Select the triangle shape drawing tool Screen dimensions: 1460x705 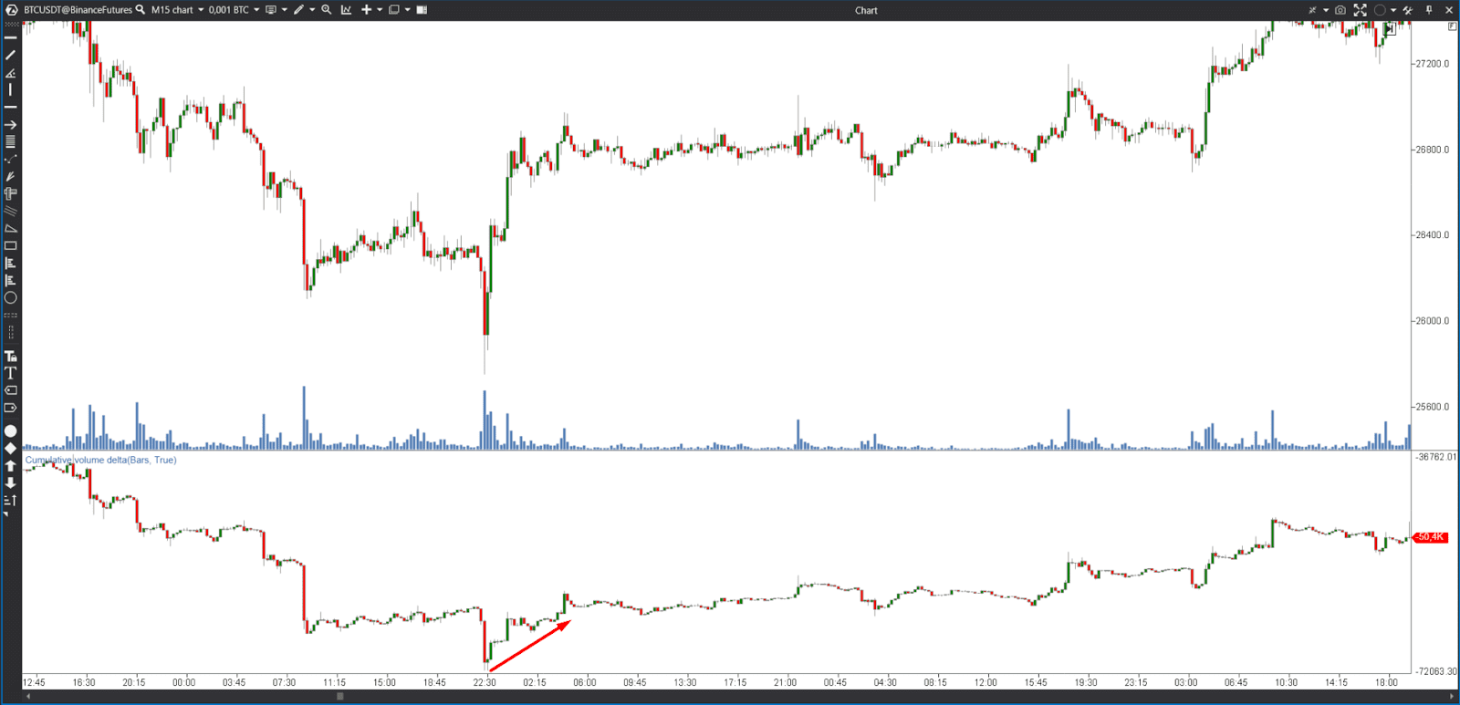tap(11, 228)
